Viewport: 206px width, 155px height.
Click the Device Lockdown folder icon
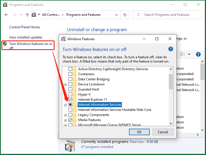tap(75, 84)
